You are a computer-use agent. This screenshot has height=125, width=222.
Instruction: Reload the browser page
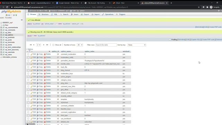click(7, 7)
